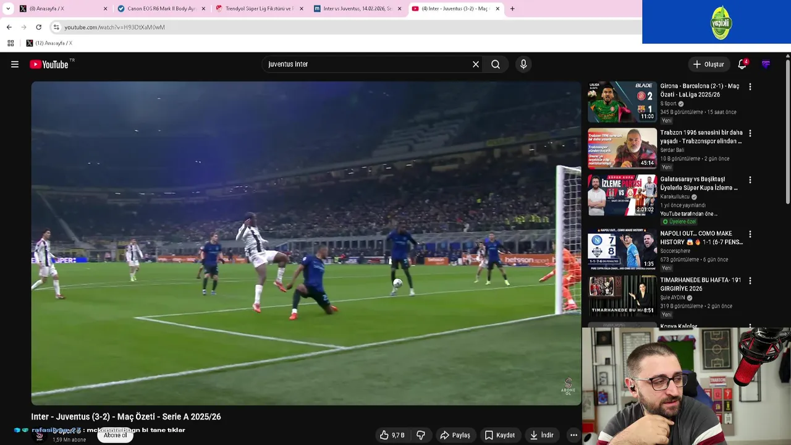Select the (4) Inter - Juventus YouTube tab
The image size is (791, 445).
coord(455,9)
